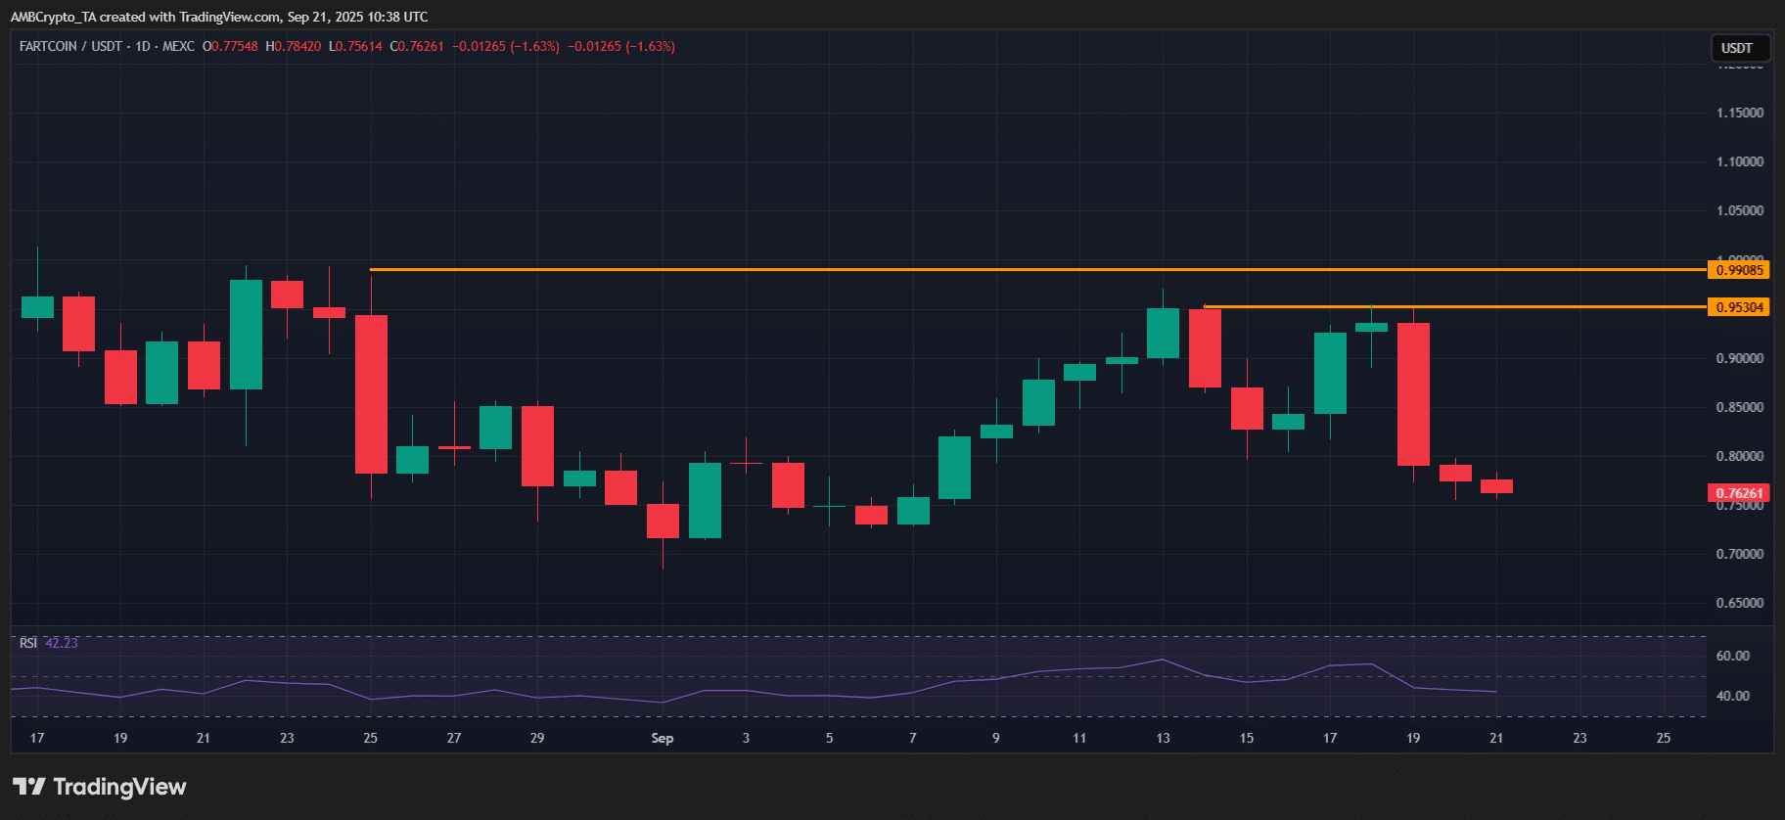
Task: Click 0.65000 on the price scale
Action: 1739,603
